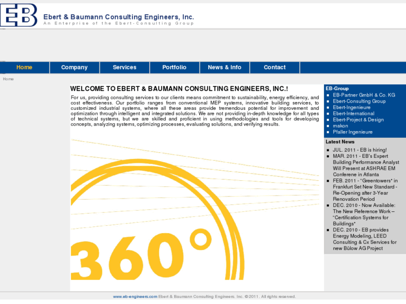Click the Latest News sidebar heading
This screenshot has width=406, height=304.
[340, 142]
